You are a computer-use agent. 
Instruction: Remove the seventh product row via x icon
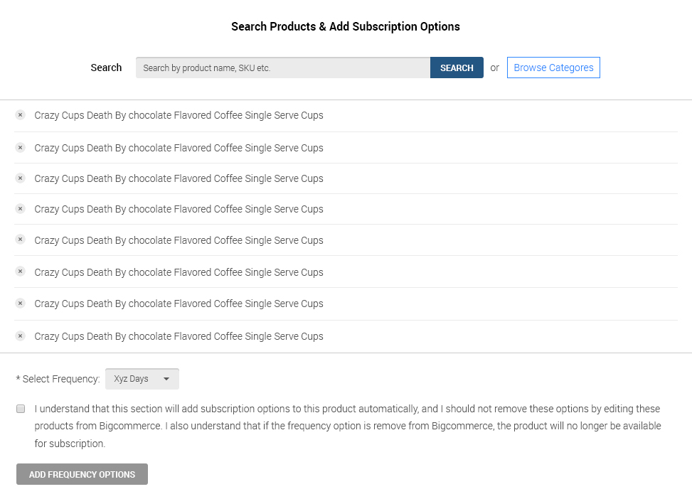coord(21,304)
